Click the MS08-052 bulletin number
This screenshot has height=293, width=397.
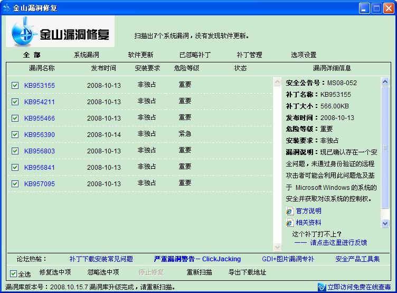point(342,83)
